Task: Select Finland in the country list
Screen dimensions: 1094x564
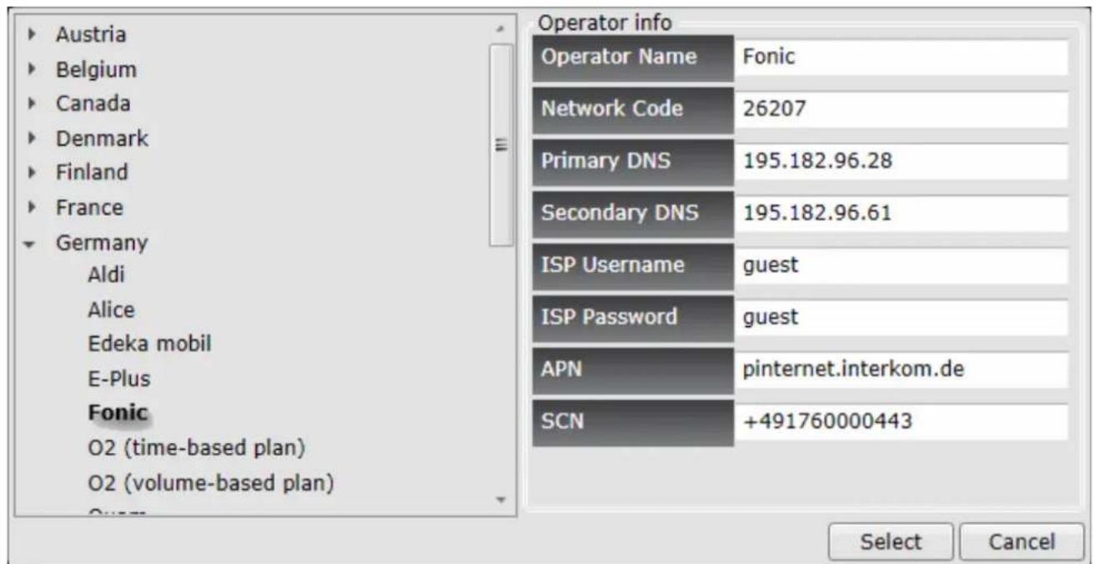Action: tap(92, 174)
